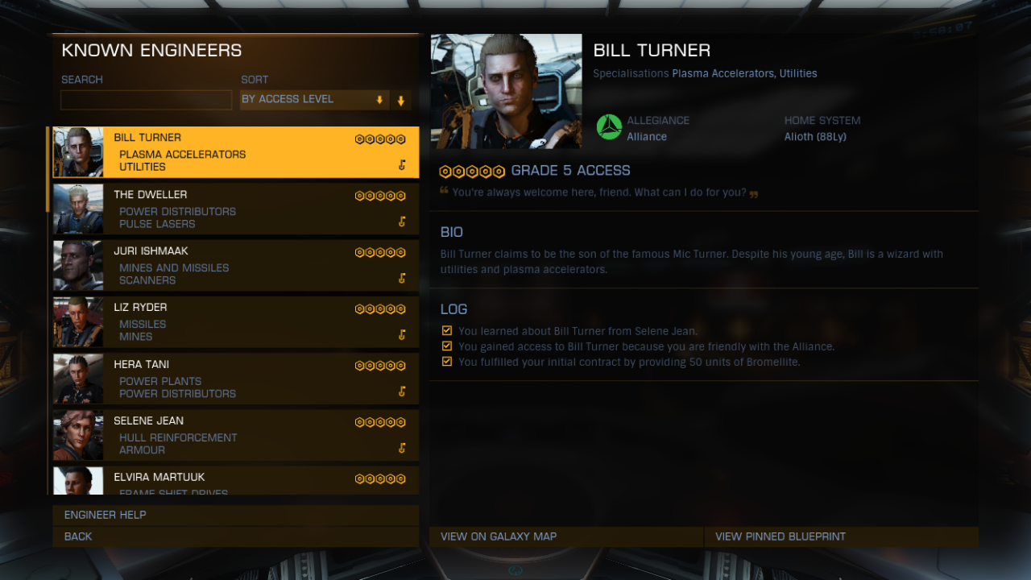Image resolution: width=1031 pixels, height=580 pixels.
Task: Click Hera Tani's grade rating icons
Action: tap(380, 366)
